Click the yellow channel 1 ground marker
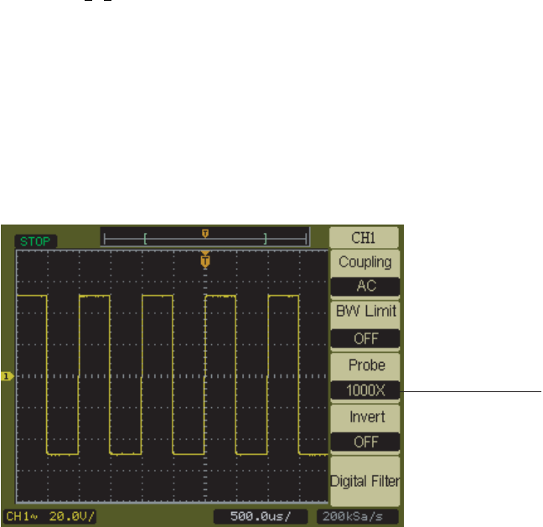 click(7, 377)
